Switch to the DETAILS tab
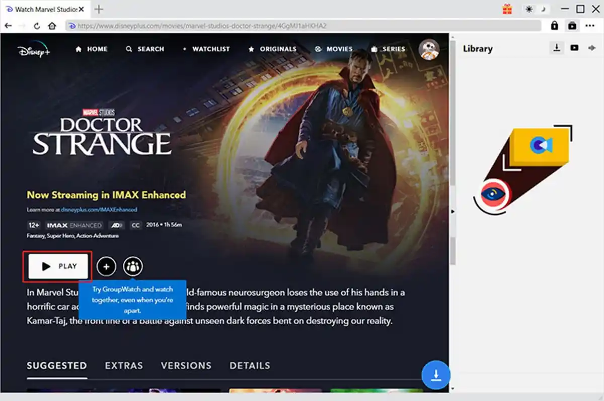Screen dimensions: 604x401 coord(250,366)
